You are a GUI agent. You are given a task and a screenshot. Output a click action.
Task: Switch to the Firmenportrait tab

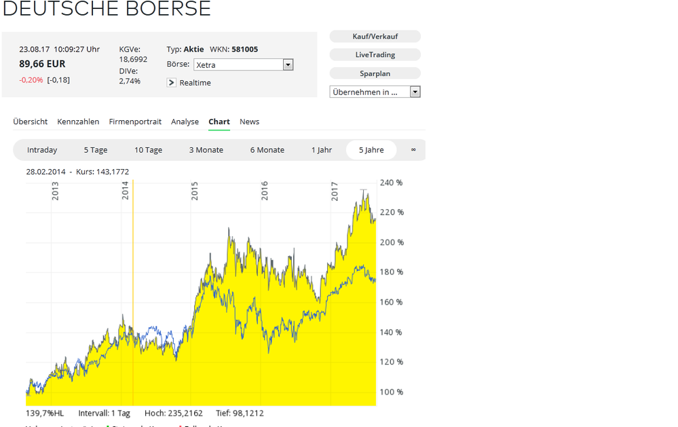coord(135,122)
